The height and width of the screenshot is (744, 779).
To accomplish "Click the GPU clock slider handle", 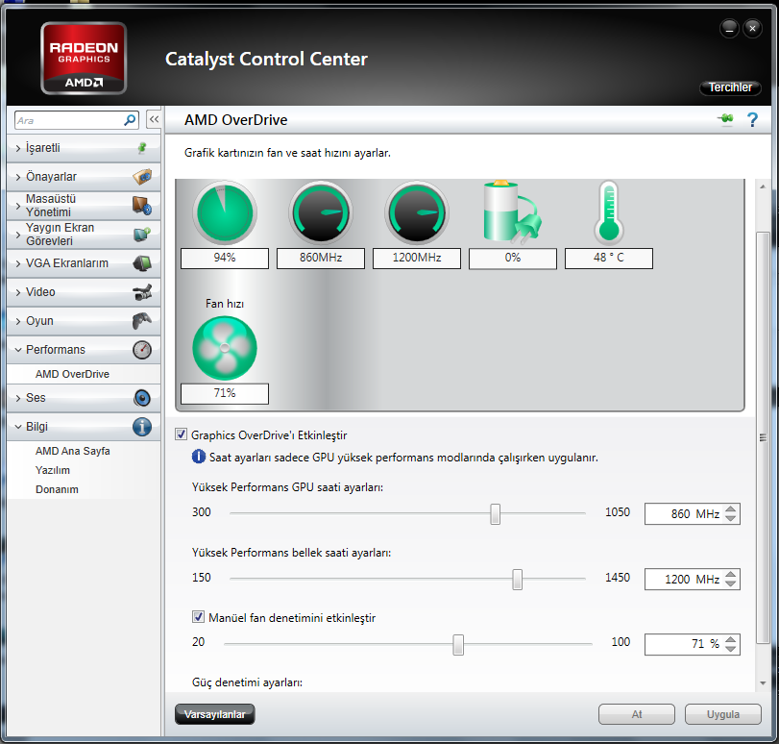I will (x=495, y=513).
